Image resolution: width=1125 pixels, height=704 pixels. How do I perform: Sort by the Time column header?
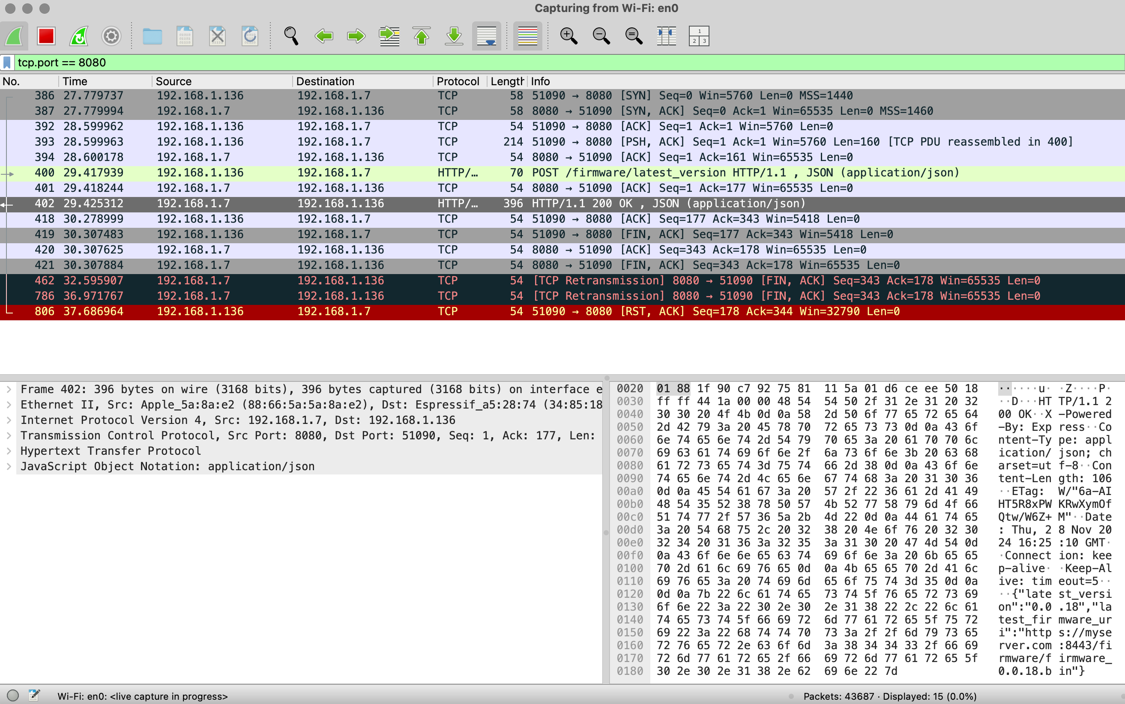(x=105, y=81)
